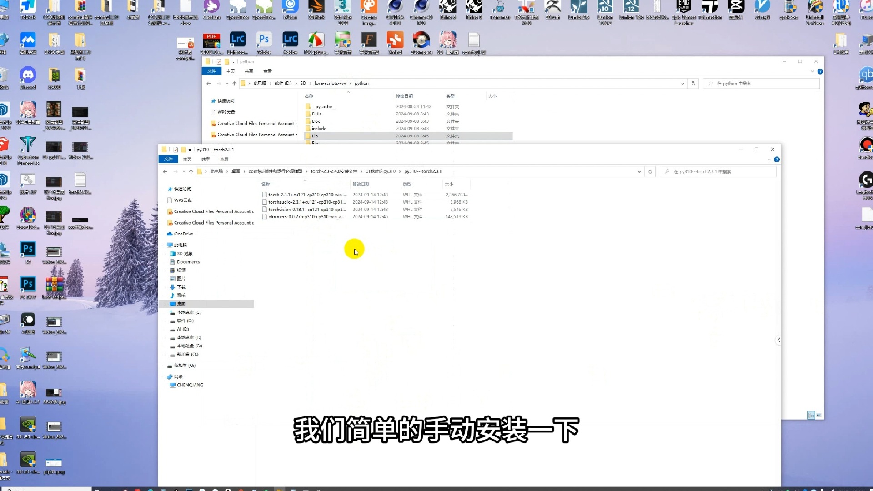Click the up-directory arrow in py310 window

click(191, 171)
